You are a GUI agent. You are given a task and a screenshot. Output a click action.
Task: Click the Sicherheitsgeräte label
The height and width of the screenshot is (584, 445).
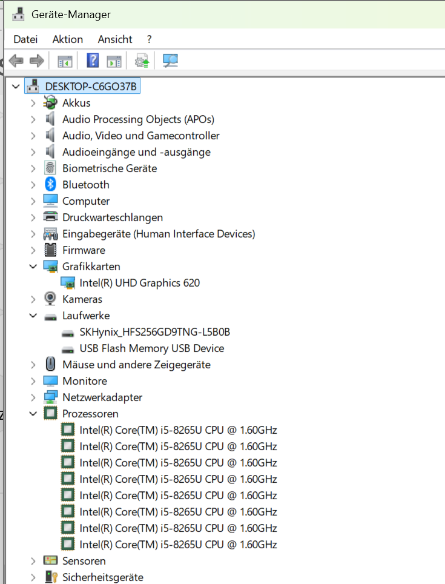coord(103,577)
